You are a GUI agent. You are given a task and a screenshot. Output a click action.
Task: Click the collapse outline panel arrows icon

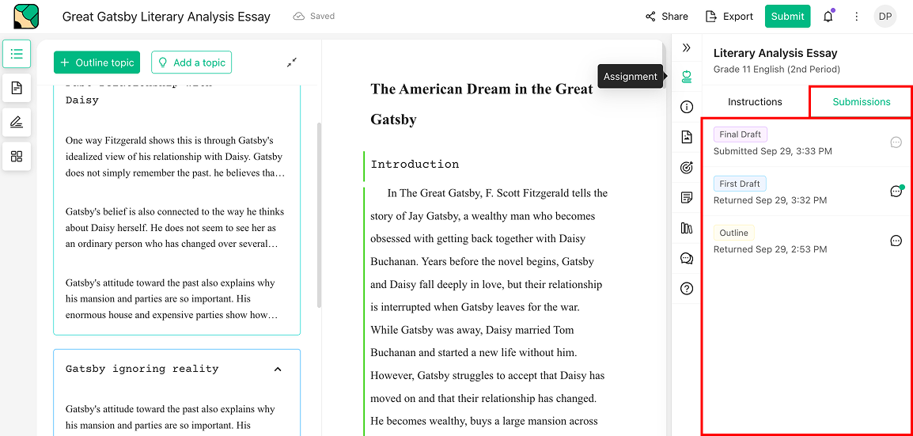(x=292, y=63)
